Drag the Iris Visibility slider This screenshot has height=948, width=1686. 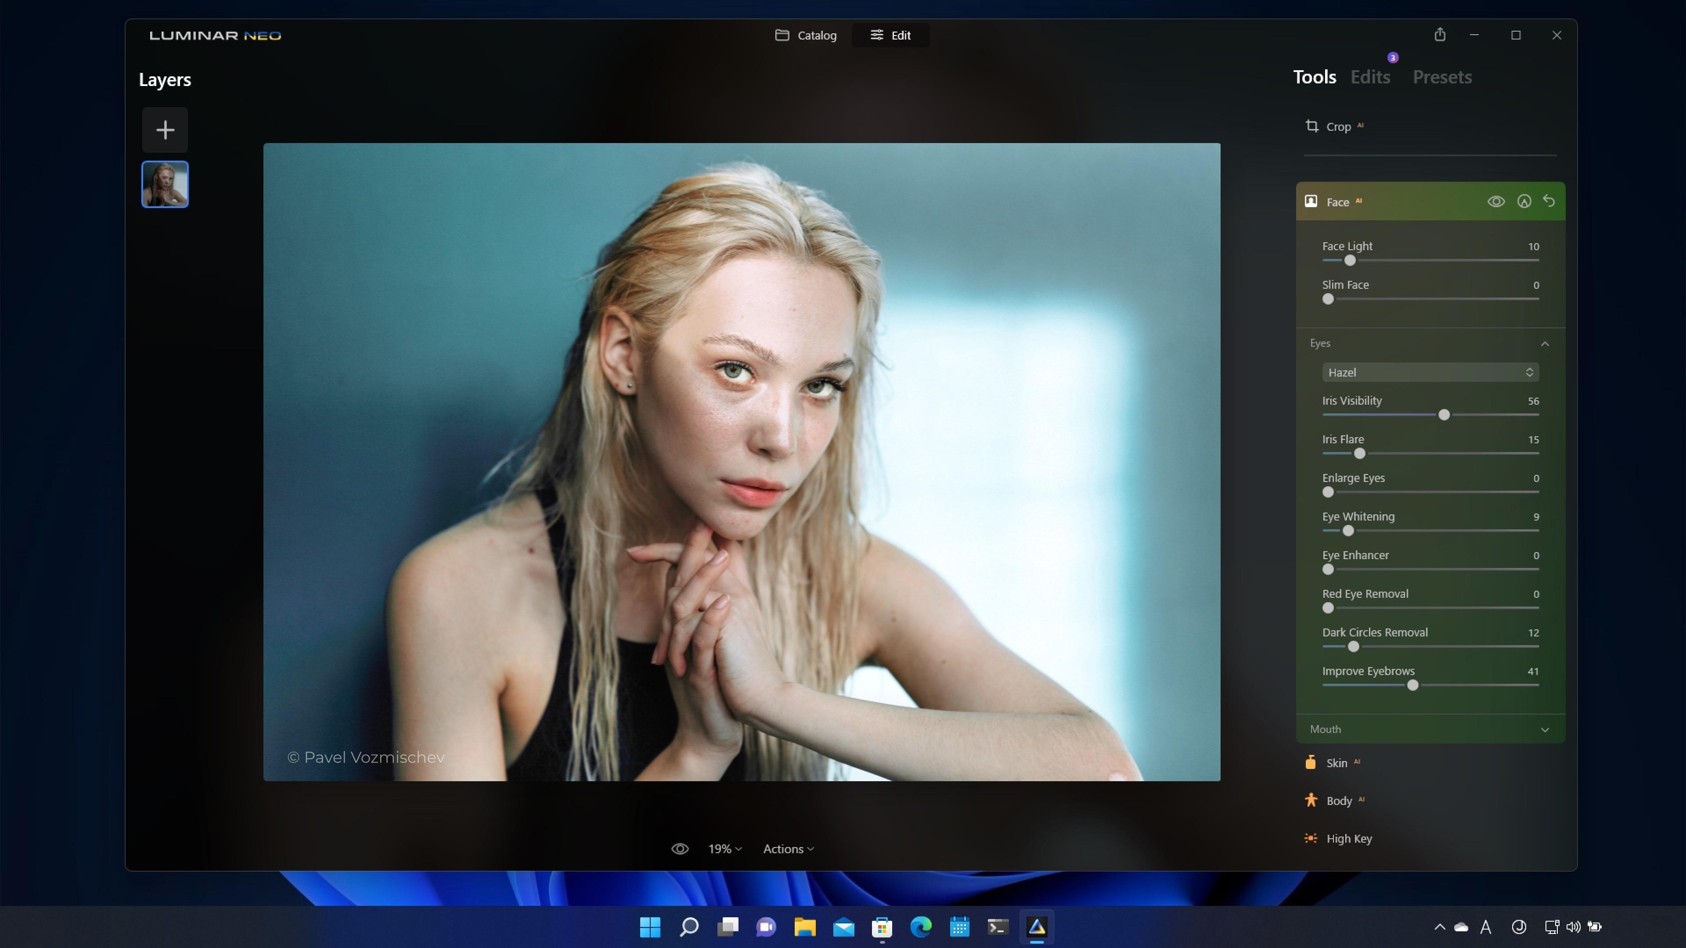pyautogui.click(x=1444, y=414)
